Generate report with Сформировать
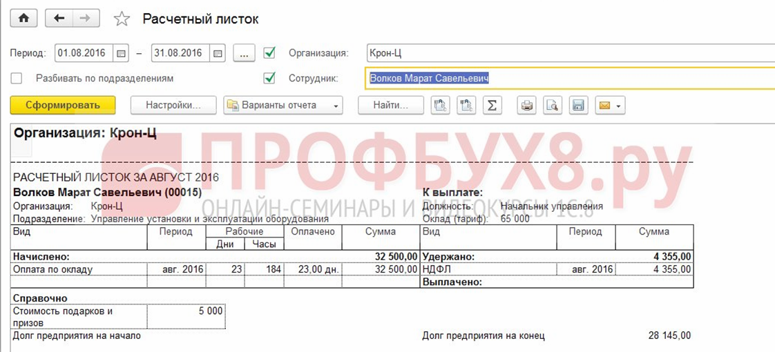The width and height of the screenshot is (775, 352). coord(63,105)
